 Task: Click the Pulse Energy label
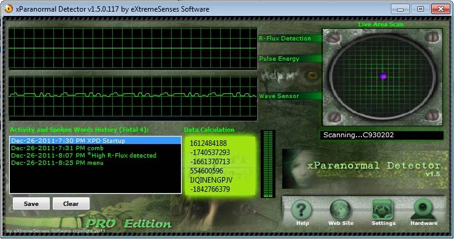coord(279,59)
